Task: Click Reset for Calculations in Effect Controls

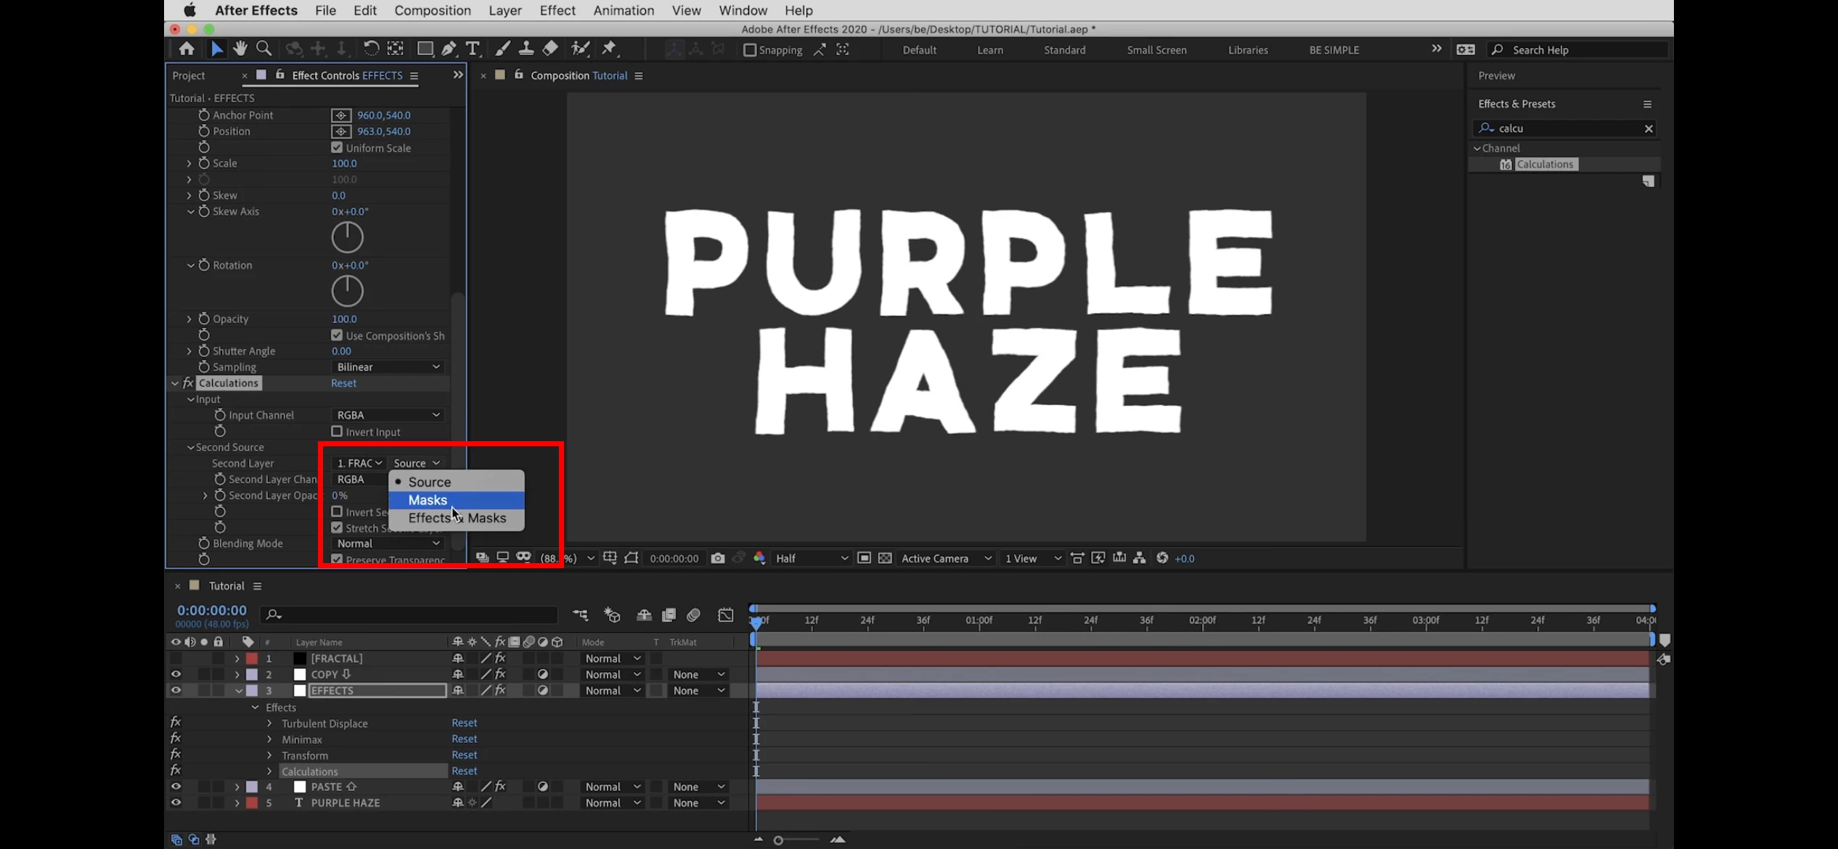Action: point(344,383)
